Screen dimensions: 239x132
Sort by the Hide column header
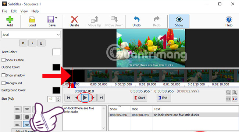click(x=141, y=109)
